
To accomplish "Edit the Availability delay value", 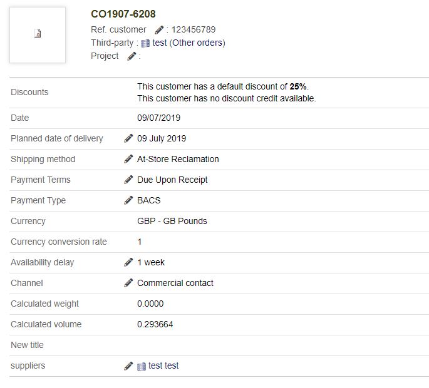I will point(128,262).
